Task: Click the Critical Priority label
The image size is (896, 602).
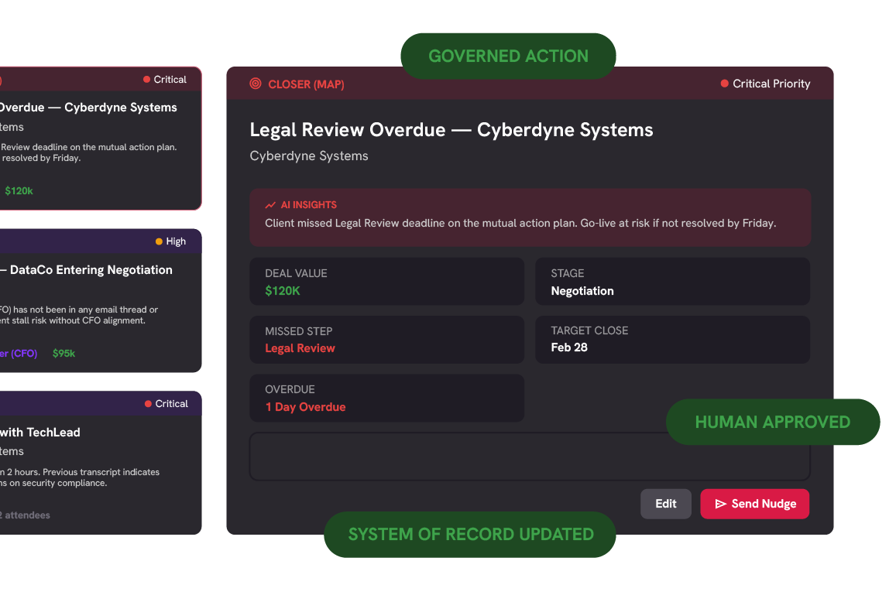Action: coord(771,84)
